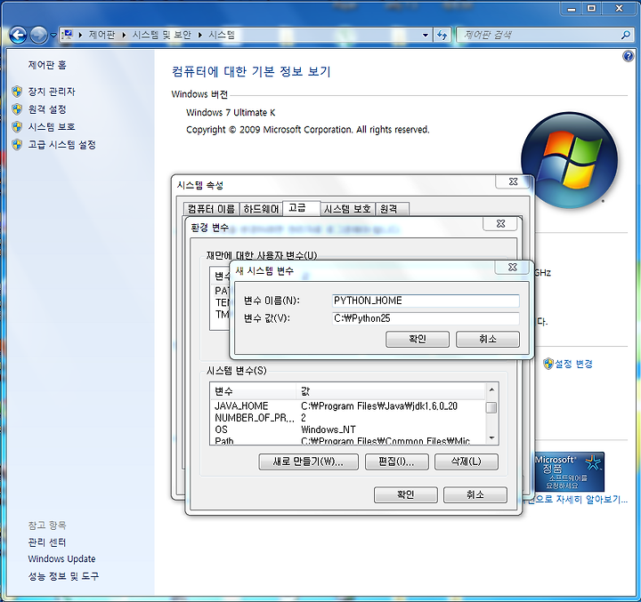Open the recent pages dropdown arrow
The height and width of the screenshot is (602, 641).
coord(53,36)
